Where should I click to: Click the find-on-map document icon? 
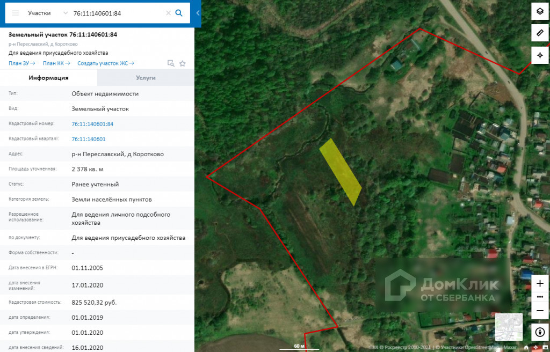coord(171,63)
